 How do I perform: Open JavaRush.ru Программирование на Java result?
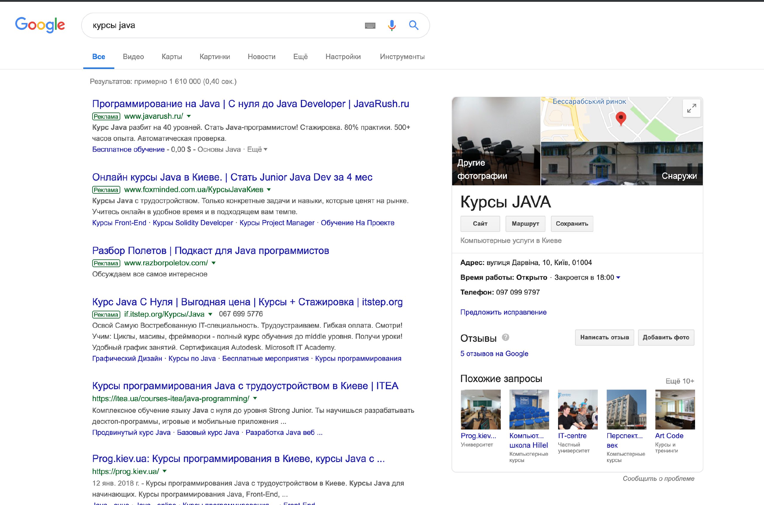click(250, 104)
